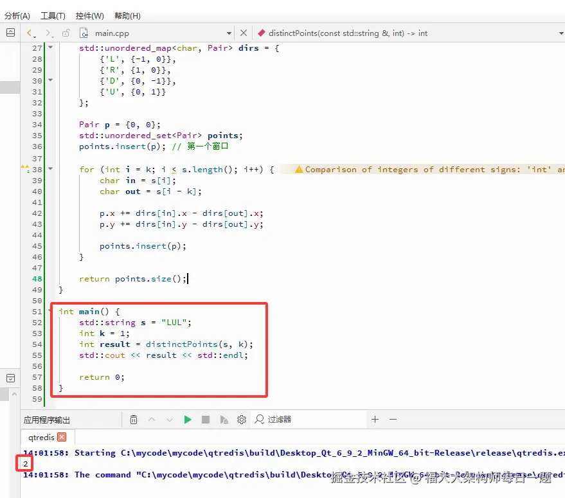The image size is (565, 498).
Task: Jump to next output item arrow
Action: [x=170, y=420]
